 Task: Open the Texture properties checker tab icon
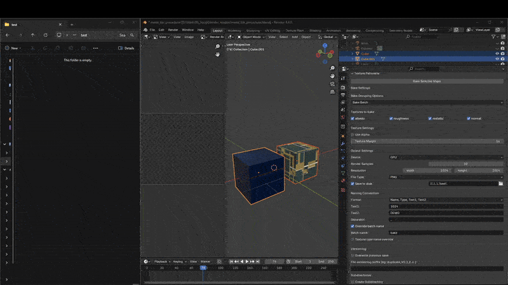click(x=343, y=190)
